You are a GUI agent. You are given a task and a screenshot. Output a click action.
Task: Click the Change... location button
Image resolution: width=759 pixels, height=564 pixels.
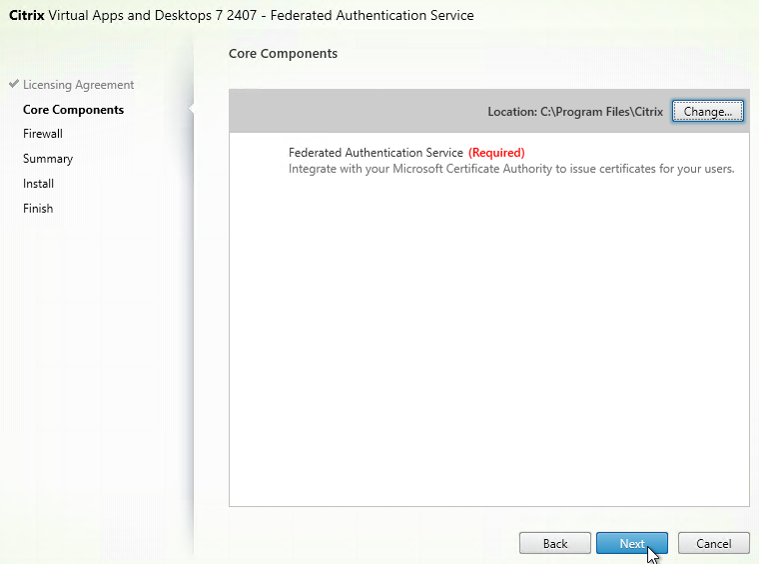[x=707, y=112]
